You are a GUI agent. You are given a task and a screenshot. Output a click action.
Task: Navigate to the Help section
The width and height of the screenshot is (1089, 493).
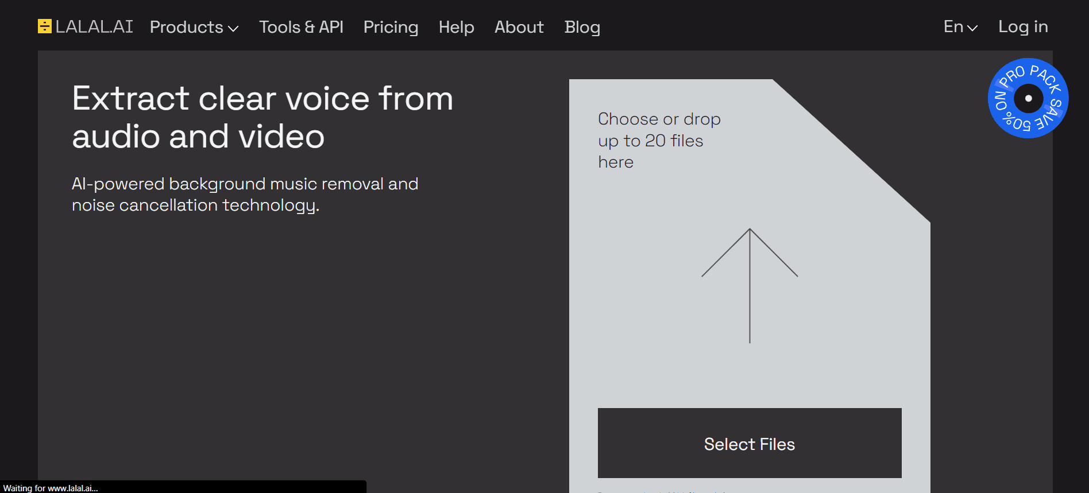[x=456, y=27]
